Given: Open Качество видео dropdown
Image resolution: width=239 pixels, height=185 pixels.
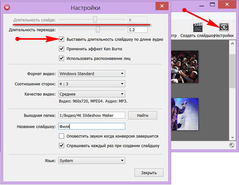Looking at the screenshot, I should [92, 94].
